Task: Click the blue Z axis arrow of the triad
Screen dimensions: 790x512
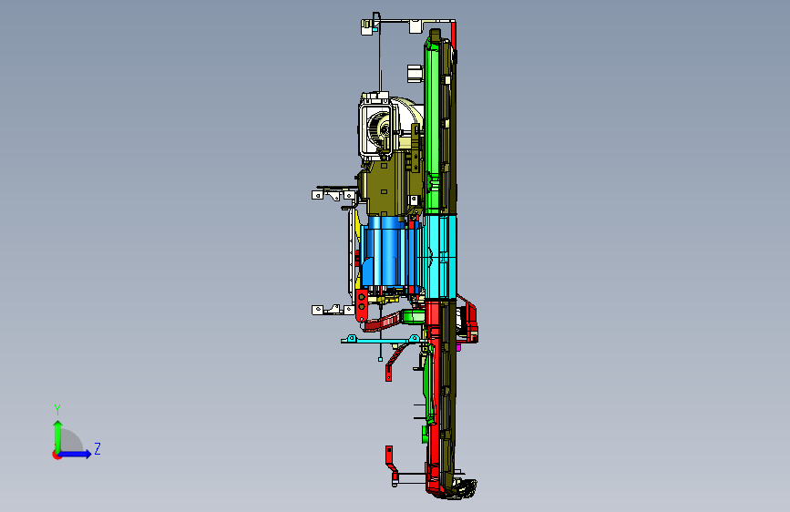Action: pyautogui.click(x=75, y=454)
